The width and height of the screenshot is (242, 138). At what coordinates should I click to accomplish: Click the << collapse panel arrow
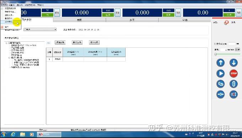(49, 43)
